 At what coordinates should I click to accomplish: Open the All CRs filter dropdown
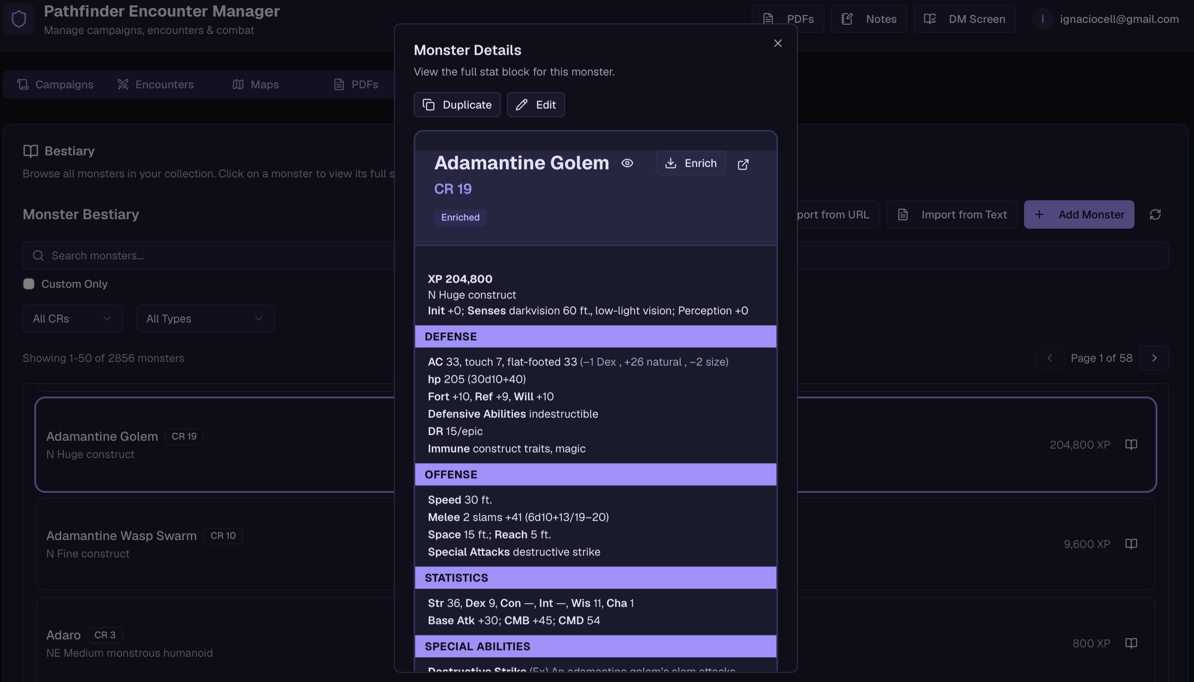click(x=73, y=319)
